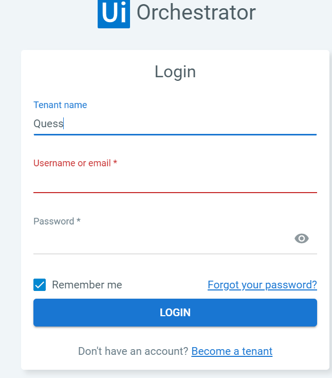
Task: Uncheck the Remember me checkbox
Action: click(40, 285)
